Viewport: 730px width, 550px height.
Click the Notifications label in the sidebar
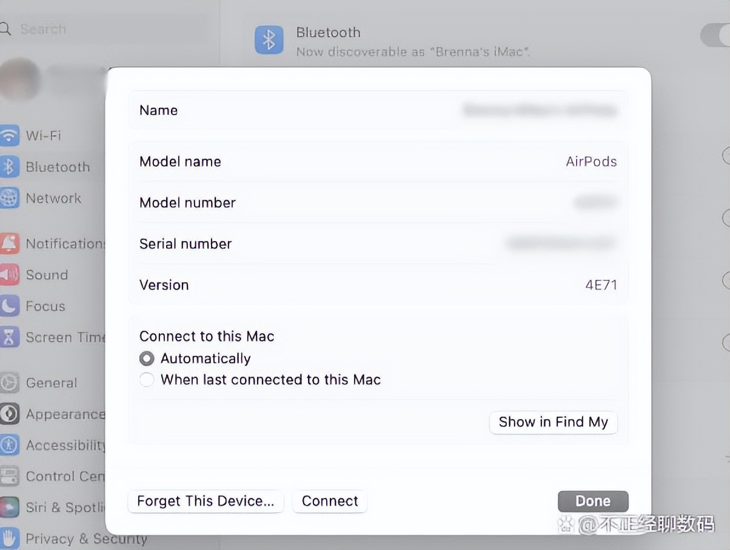pyautogui.click(x=65, y=244)
